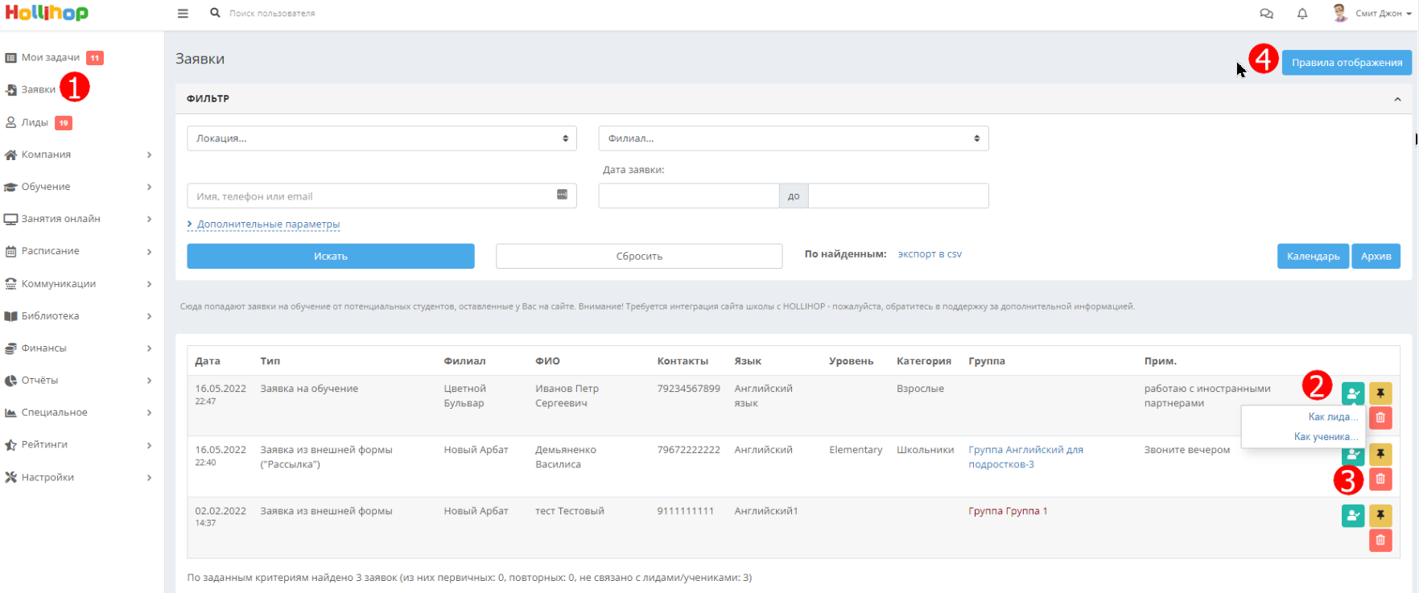Screen dimensions: 1419x593
Task: Click the экспорт в csv link
Action: pyautogui.click(x=930, y=254)
